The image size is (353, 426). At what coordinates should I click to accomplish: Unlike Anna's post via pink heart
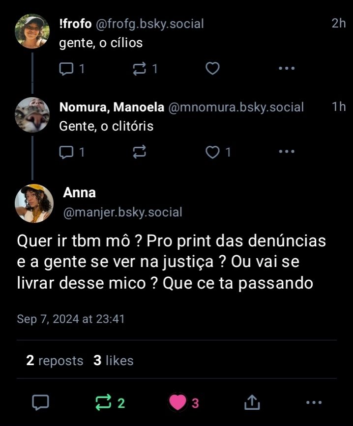(177, 403)
